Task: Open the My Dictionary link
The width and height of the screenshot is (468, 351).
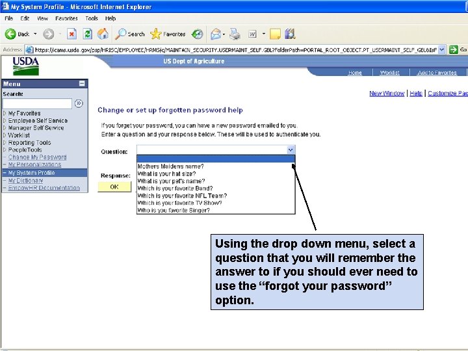Action: pos(25,181)
